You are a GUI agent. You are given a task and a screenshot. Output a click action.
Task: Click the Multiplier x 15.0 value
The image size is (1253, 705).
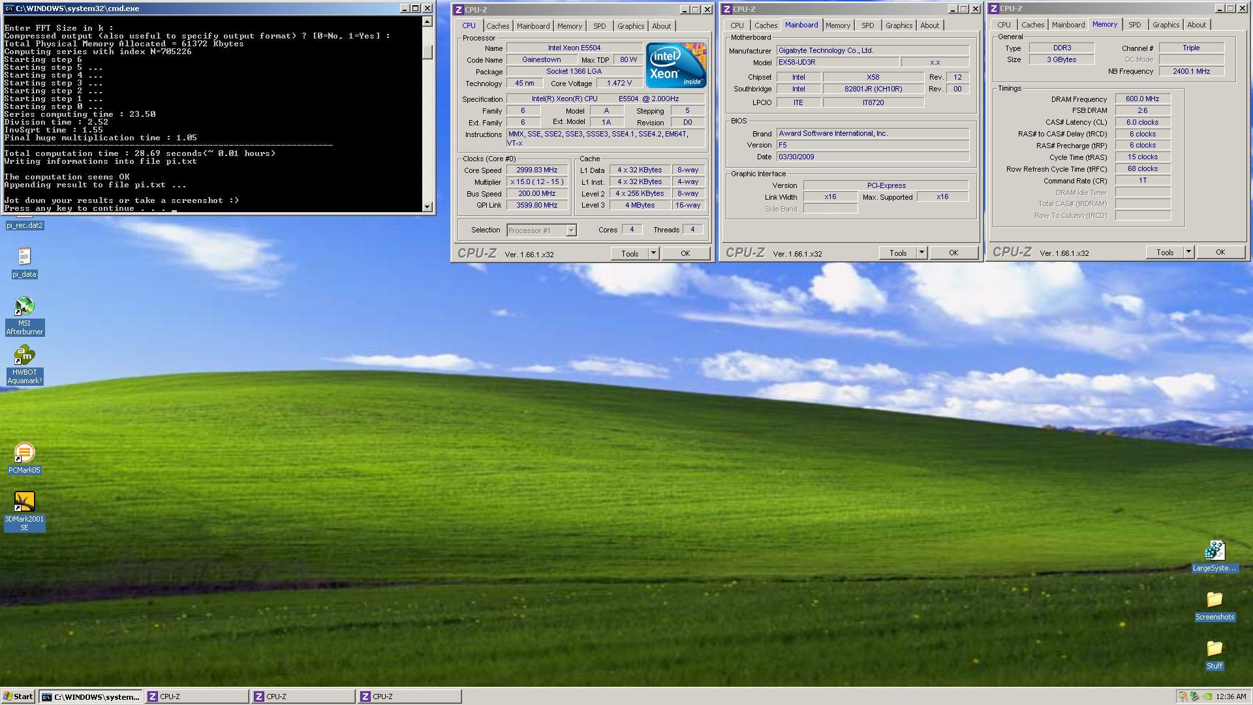pos(537,181)
